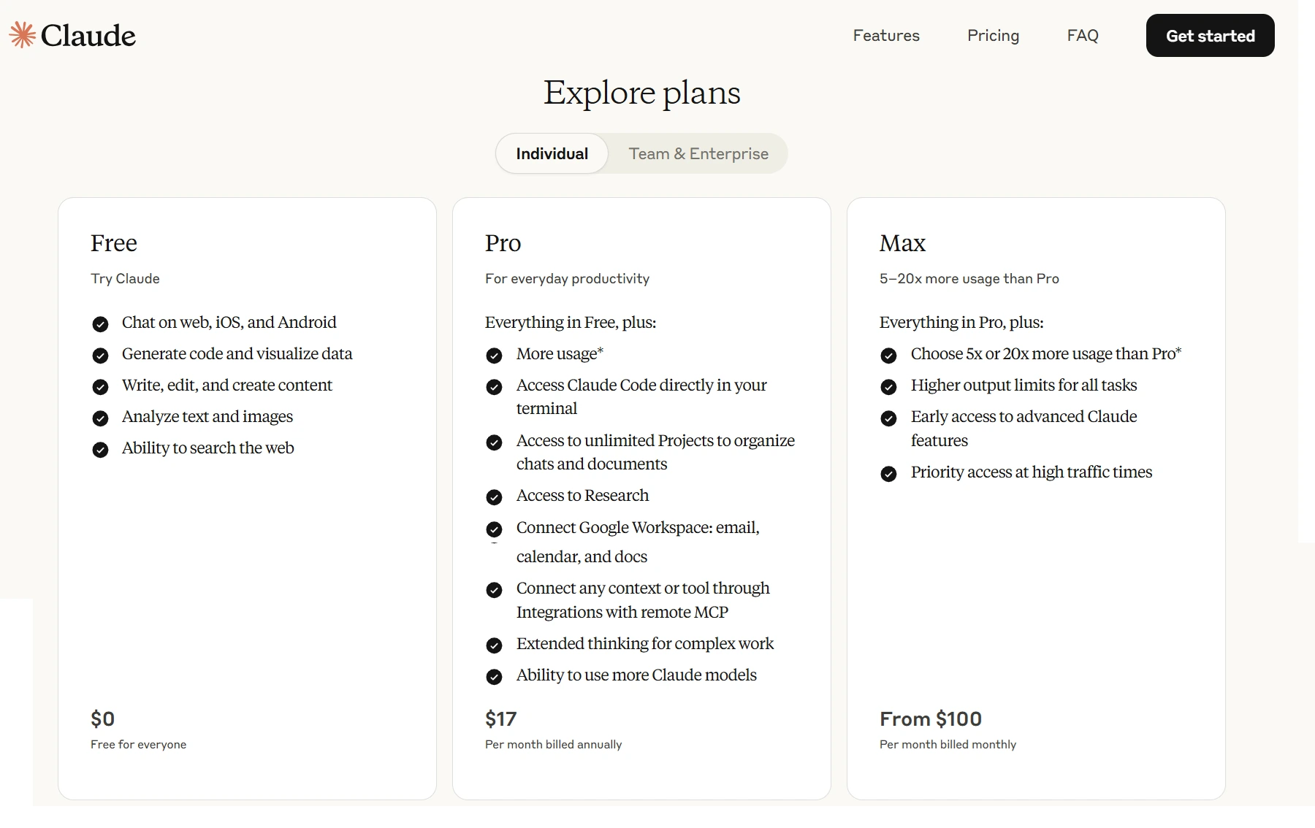Screen dimensions: 1315x828
Task: Click checkmark next to Higher output limits
Action: [888, 387]
